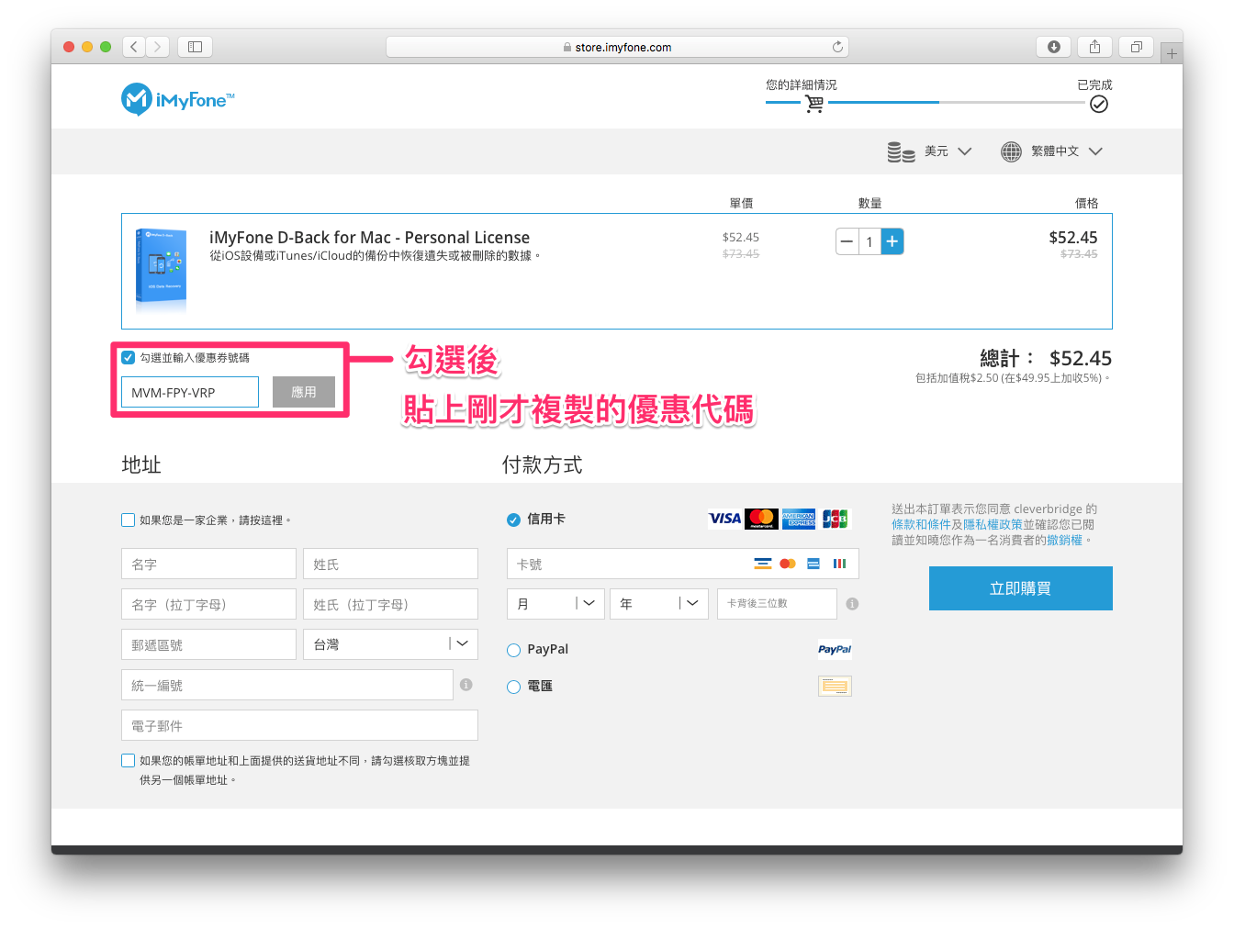This screenshot has width=1234, height=928.
Task: Click the 卡背後三位數 CVV field
Action: tap(777, 604)
